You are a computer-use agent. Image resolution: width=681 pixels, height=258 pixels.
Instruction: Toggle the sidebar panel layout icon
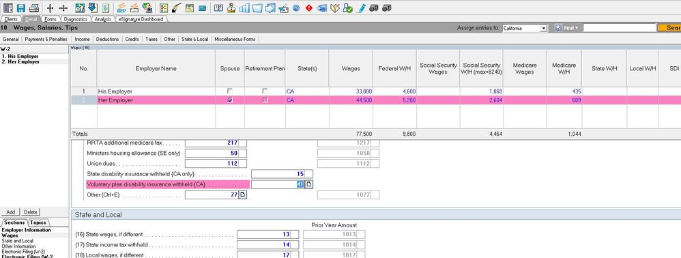8,8
